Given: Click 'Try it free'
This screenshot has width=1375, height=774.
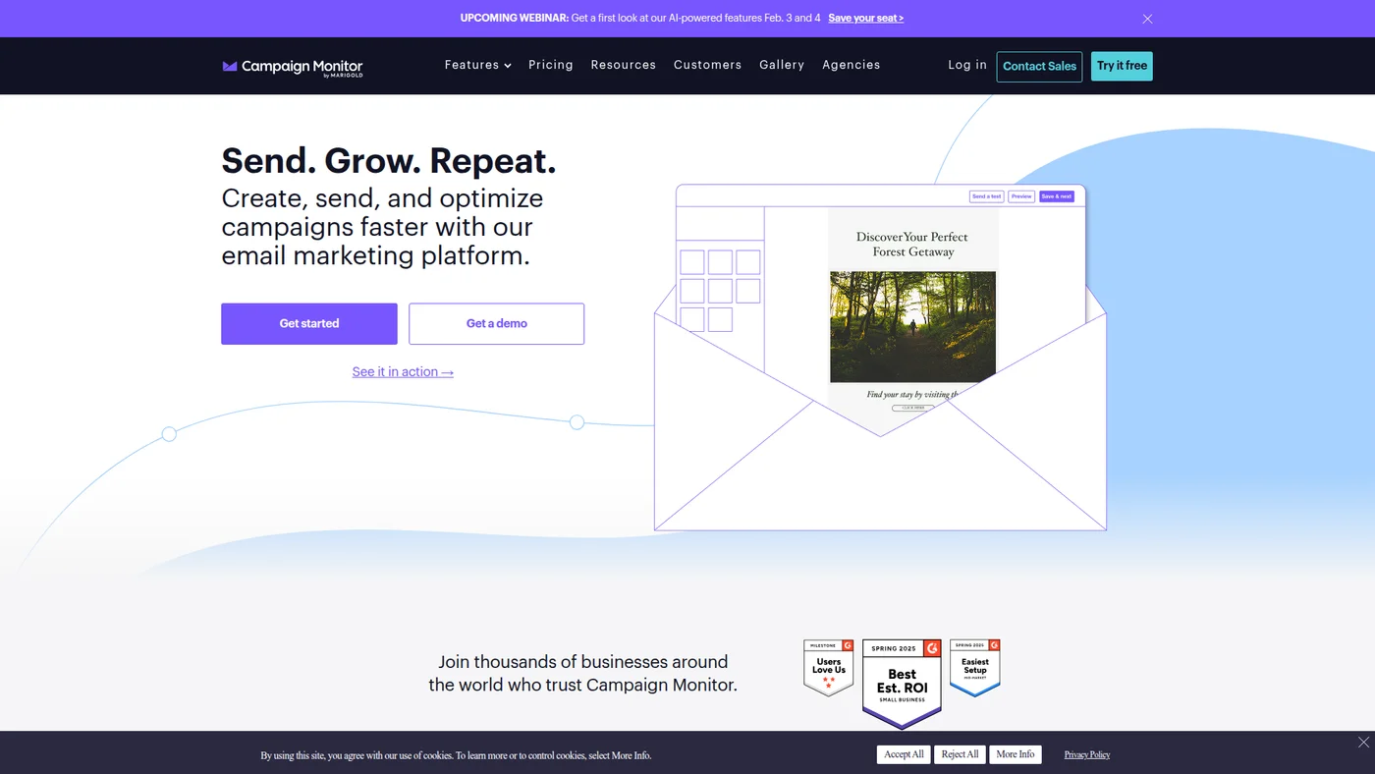Looking at the screenshot, I should (x=1122, y=66).
